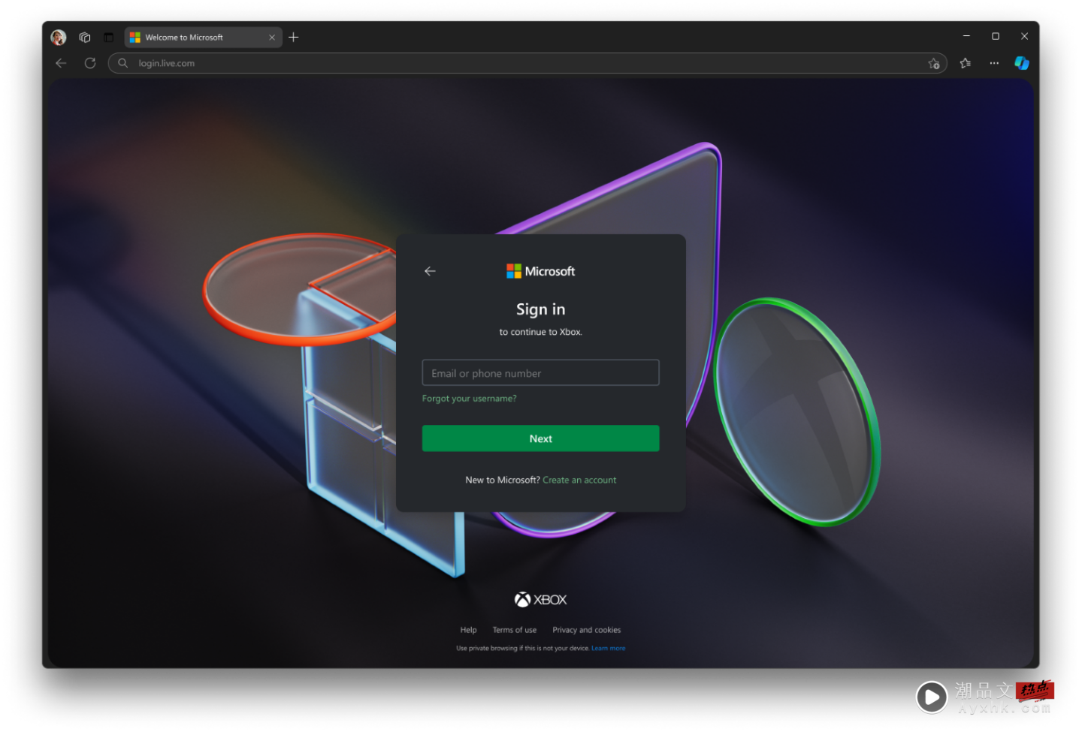1082x732 pixels.
Task: Open the Privacy and cookies page
Action: pyautogui.click(x=587, y=629)
